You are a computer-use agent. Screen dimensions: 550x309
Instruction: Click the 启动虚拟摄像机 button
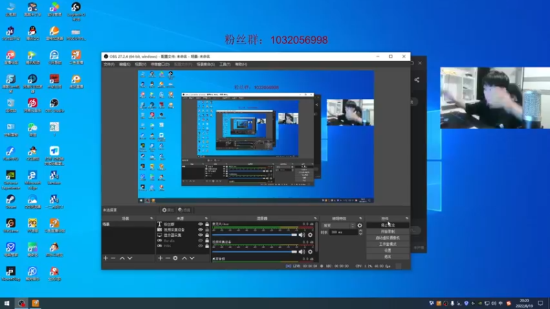388,238
